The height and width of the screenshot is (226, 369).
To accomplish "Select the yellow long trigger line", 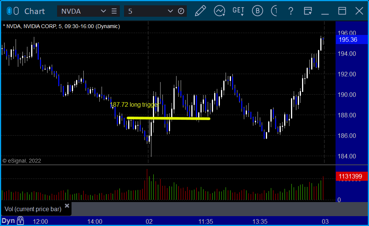I will coord(169,119).
